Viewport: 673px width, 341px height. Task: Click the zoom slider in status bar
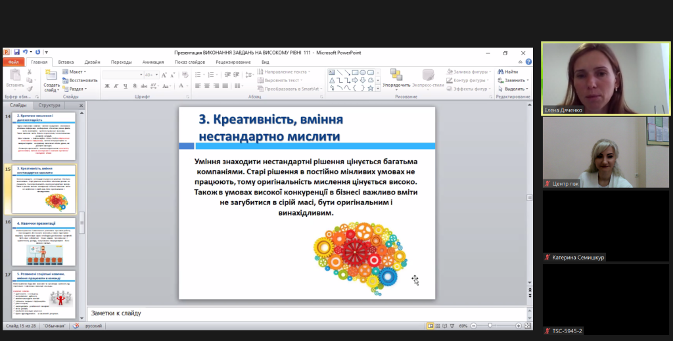[490, 326]
